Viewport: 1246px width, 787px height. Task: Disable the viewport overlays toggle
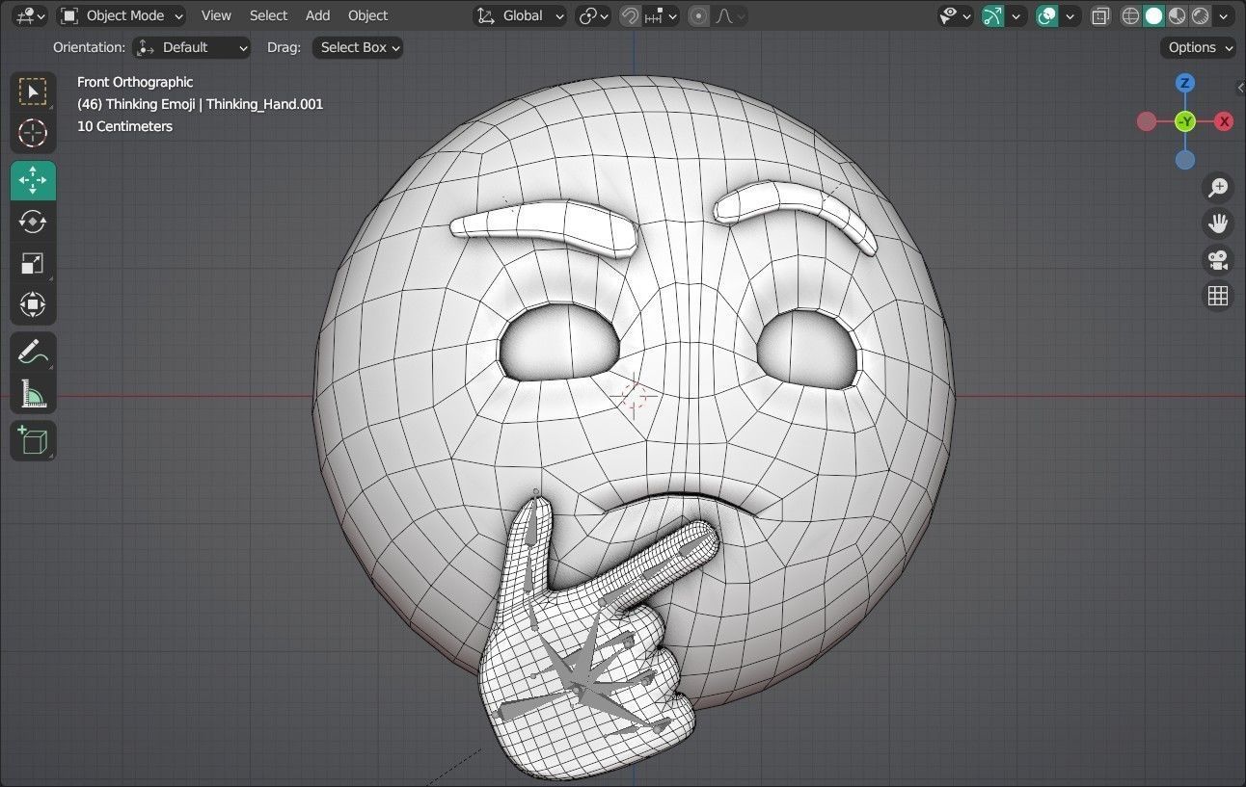coord(1047,15)
